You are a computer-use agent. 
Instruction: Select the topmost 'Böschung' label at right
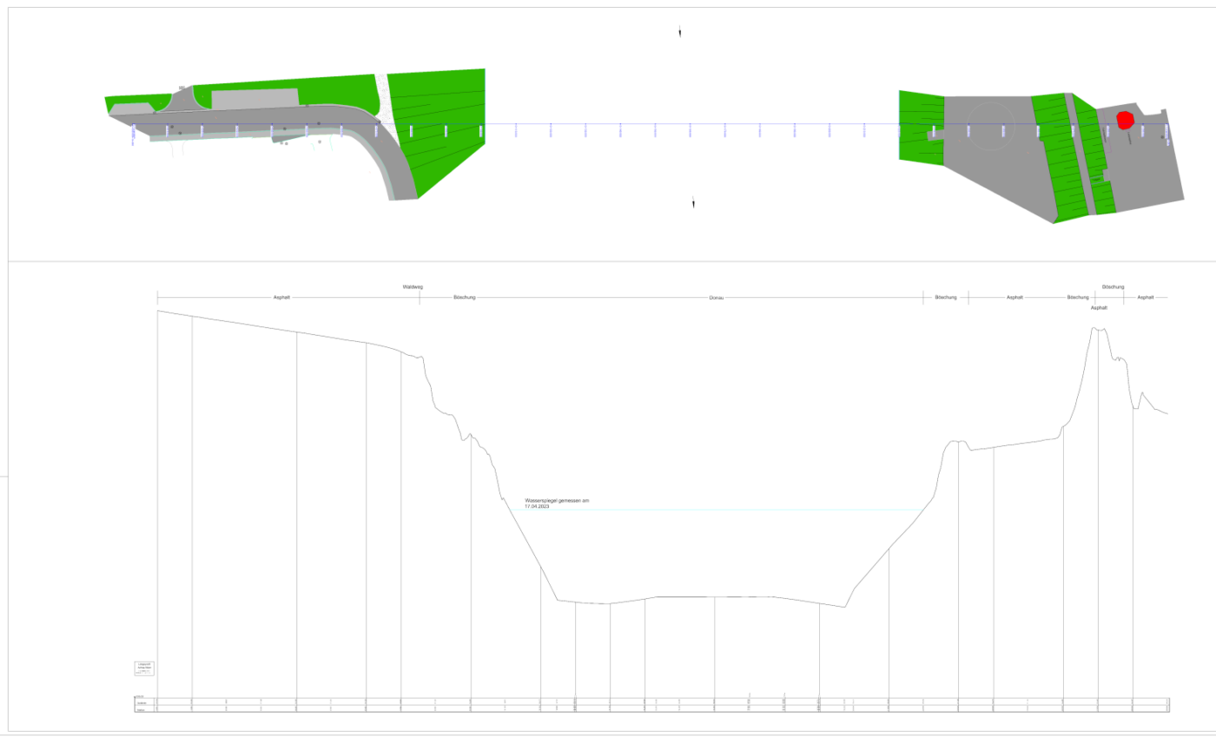1113,287
